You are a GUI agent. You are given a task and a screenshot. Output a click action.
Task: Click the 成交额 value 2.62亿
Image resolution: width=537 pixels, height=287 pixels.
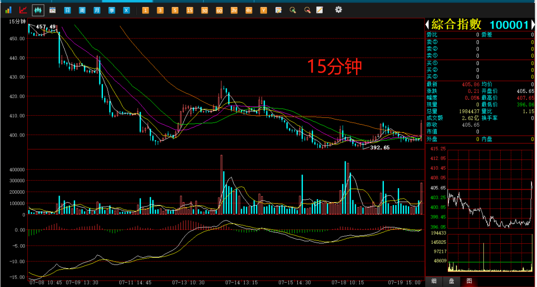471,118
